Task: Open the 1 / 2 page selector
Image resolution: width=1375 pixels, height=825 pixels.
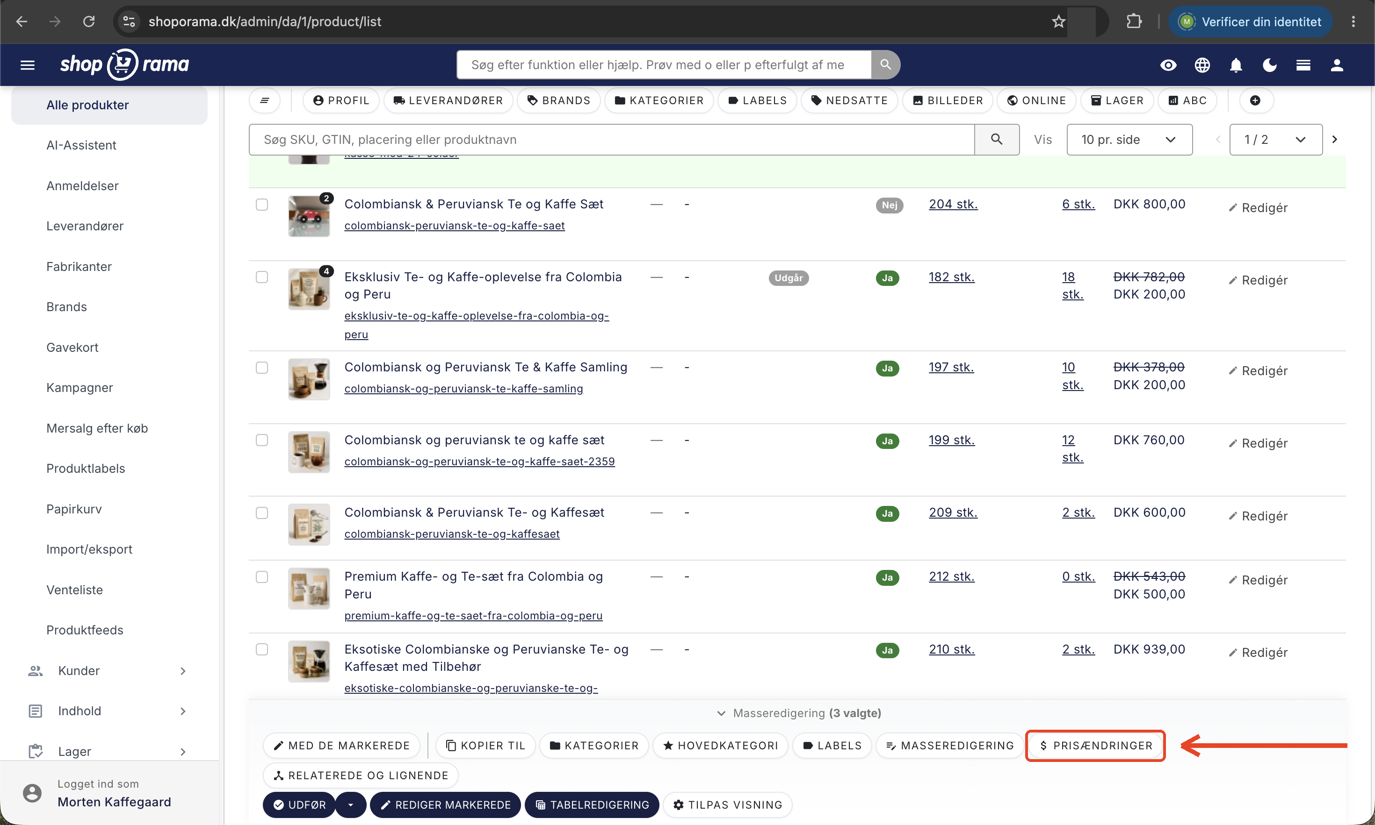Action: tap(1275, 140)
